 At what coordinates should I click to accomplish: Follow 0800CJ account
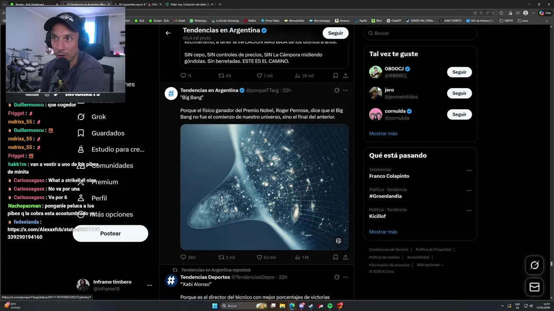pos(459,72)
